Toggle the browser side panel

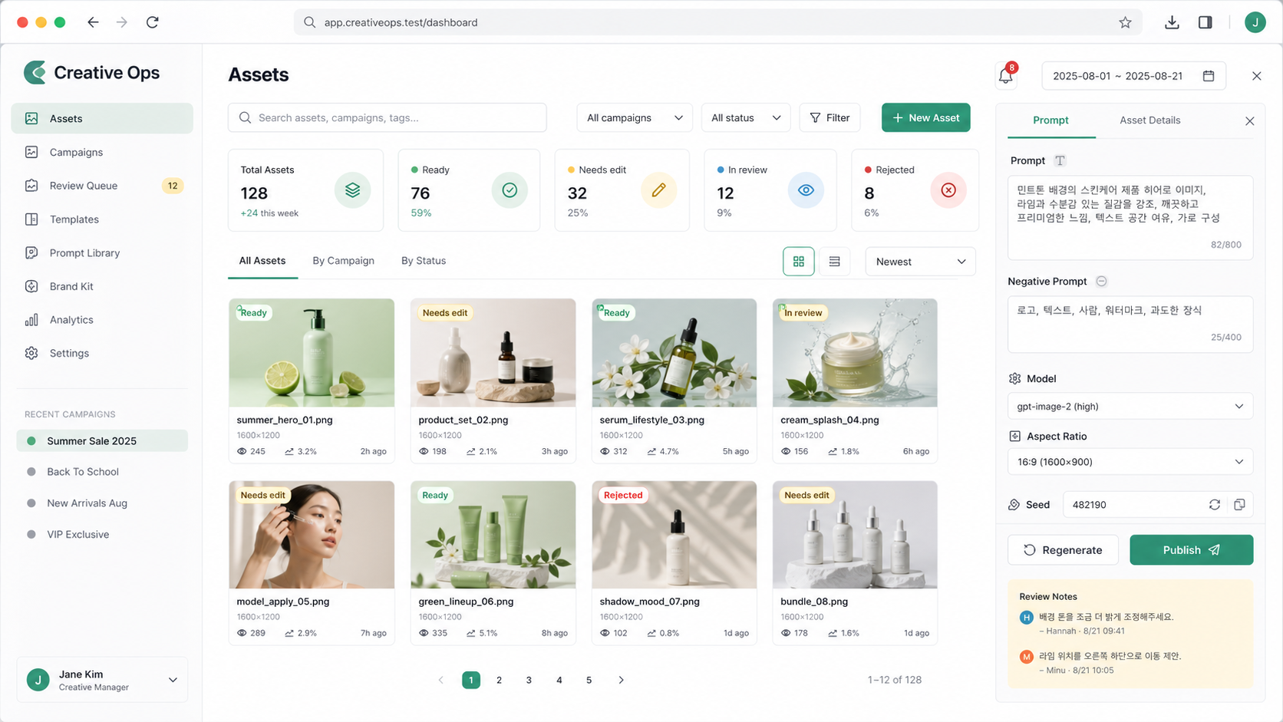(1205, 22)
